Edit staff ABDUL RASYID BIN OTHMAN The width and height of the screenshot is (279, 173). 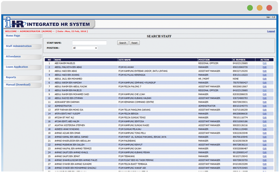265,98
